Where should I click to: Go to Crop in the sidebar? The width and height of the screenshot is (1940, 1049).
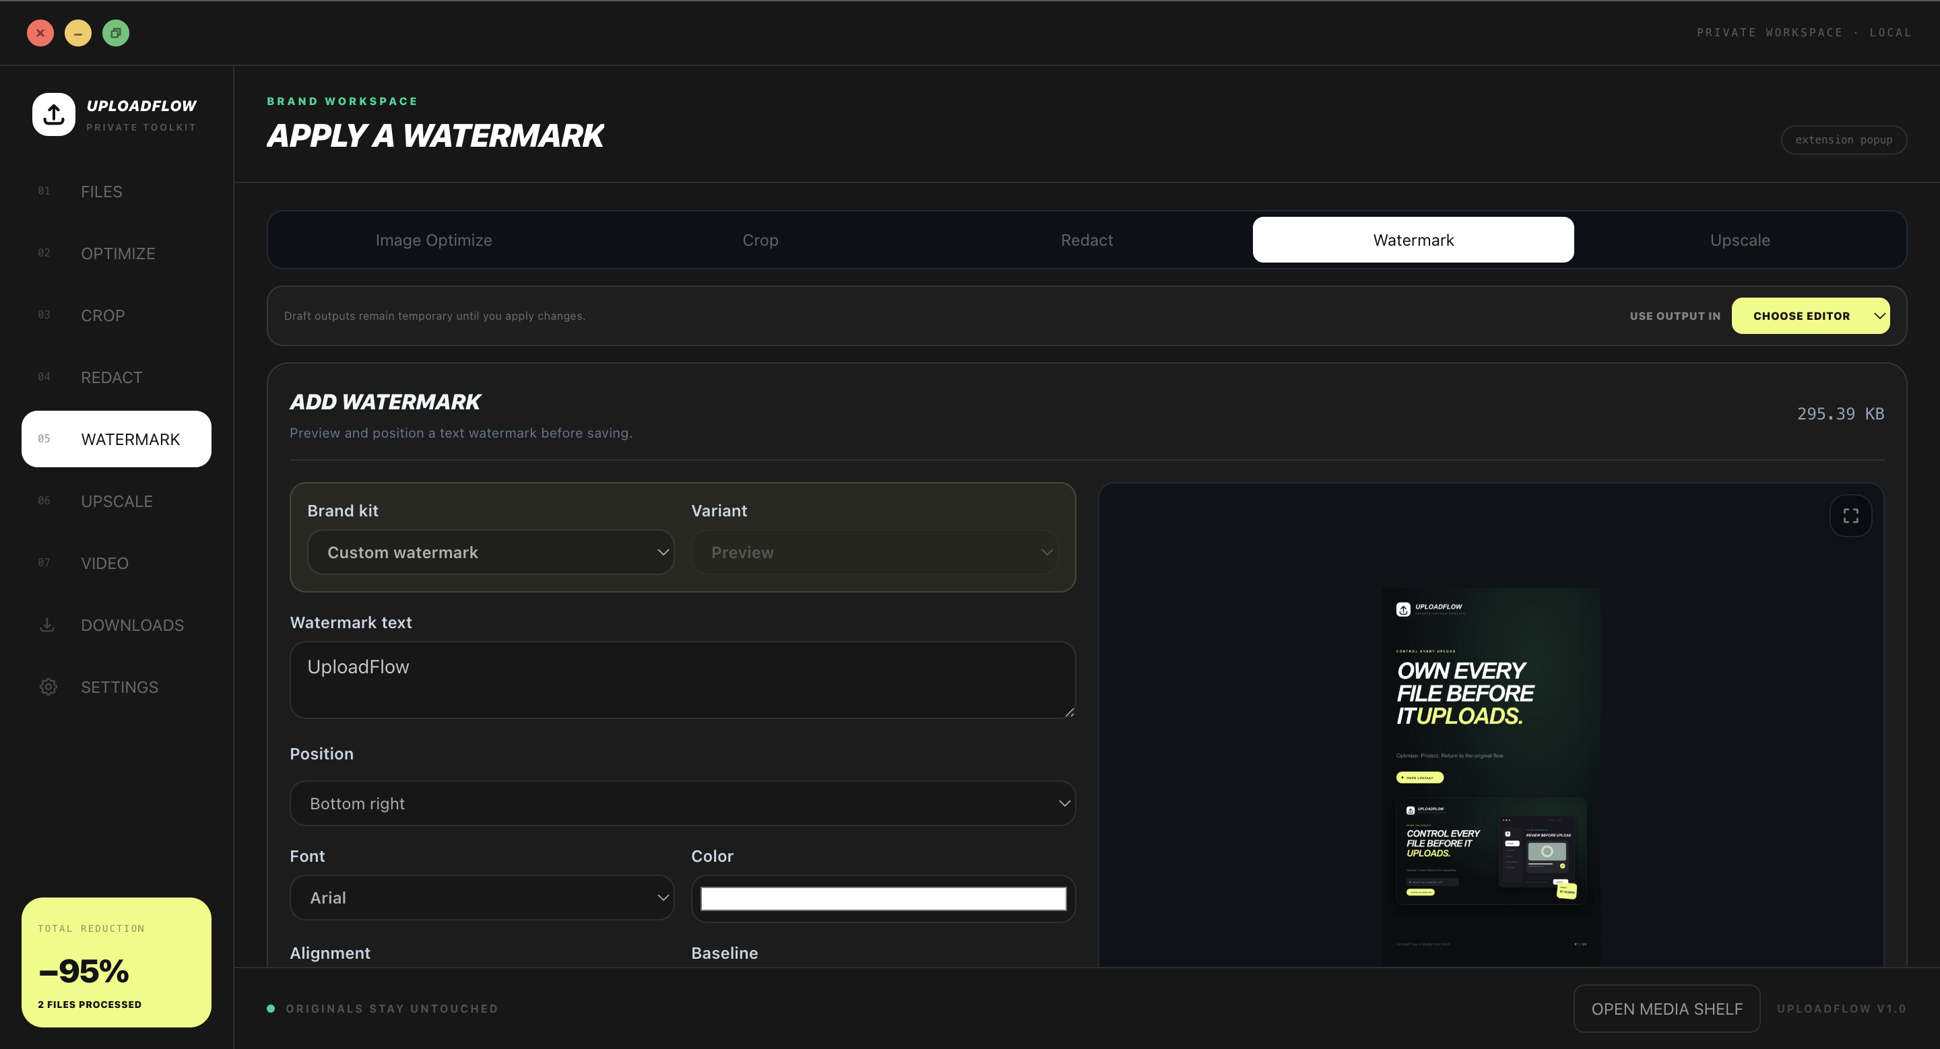[116, 315]
